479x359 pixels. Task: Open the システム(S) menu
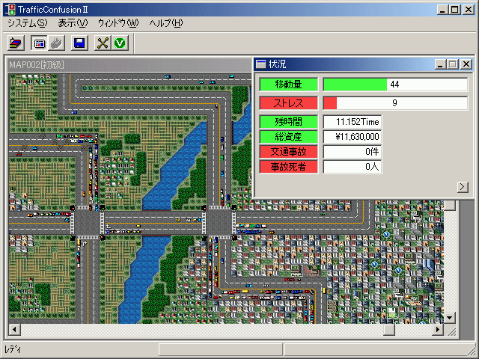point(28,23)
